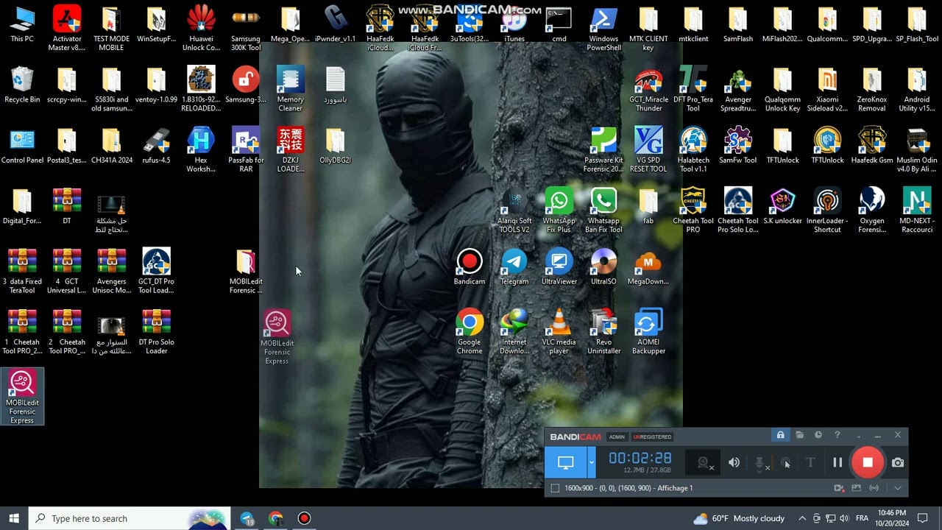
Task: Open Bandicam video list tab
Action: pos(839,488)
